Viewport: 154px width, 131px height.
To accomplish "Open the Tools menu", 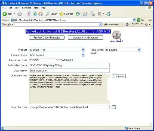I will tap(36, 8).
